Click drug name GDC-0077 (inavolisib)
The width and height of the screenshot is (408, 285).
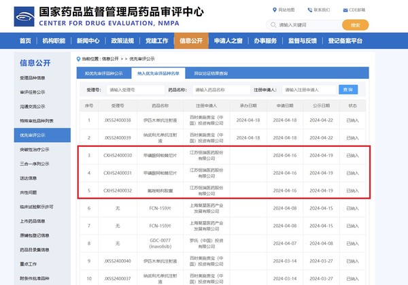(x=160, y=244)
